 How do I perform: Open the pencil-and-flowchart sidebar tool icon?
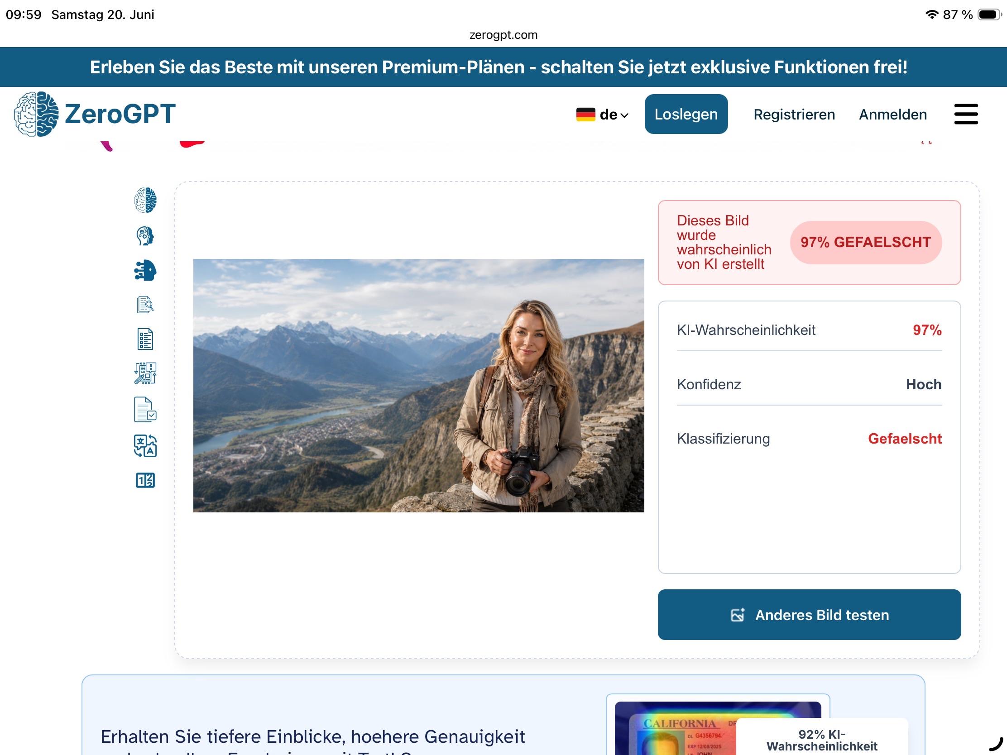click(145, 373)
